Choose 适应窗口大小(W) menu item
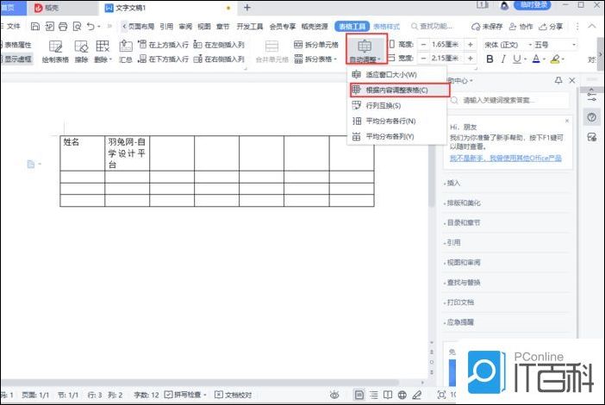This screenshot has width=605, height=405. [x=397, y=74]
